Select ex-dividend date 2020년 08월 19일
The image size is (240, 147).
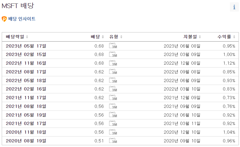26,141
